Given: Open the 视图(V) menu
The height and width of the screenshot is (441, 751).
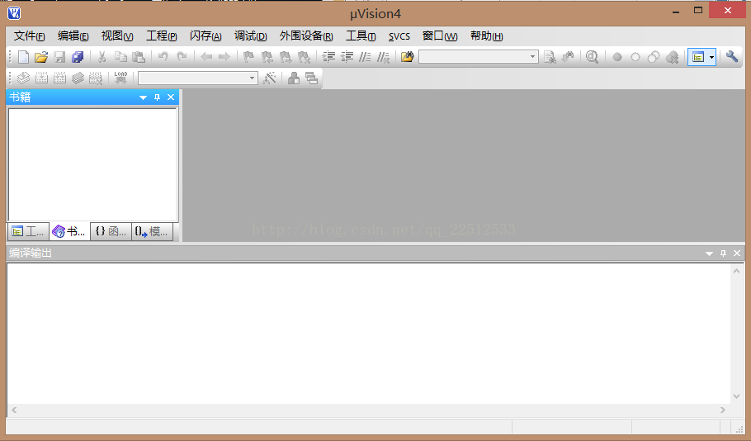Looking at the screenshot, I should click(x=117, y=36).
